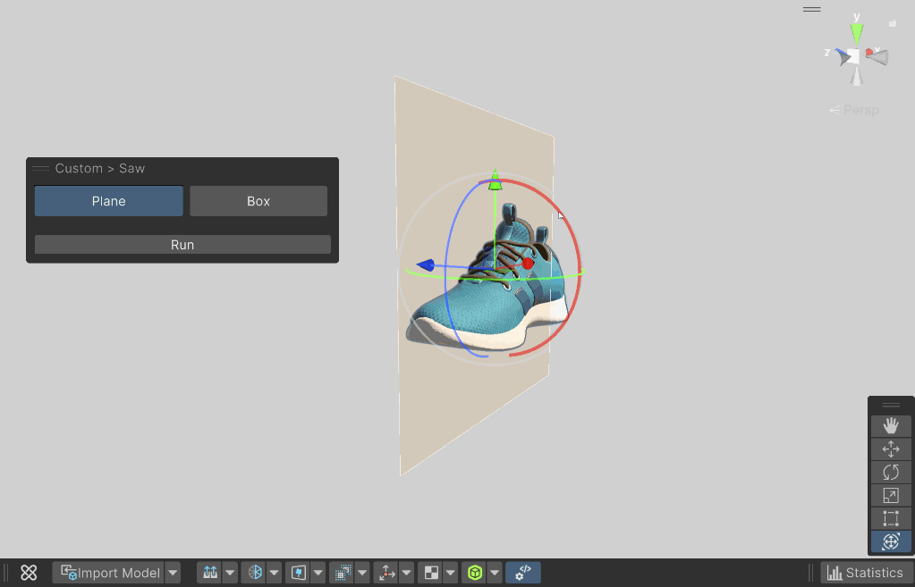The image size is (915, 587).
Task: Click the green cube icon in toolbar
Action: tap(475, 573)
